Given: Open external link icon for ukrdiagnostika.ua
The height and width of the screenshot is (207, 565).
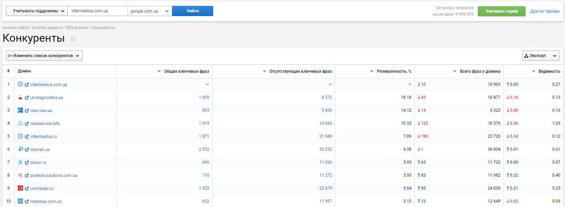Looking at the screenshot, I should (27, 98).
